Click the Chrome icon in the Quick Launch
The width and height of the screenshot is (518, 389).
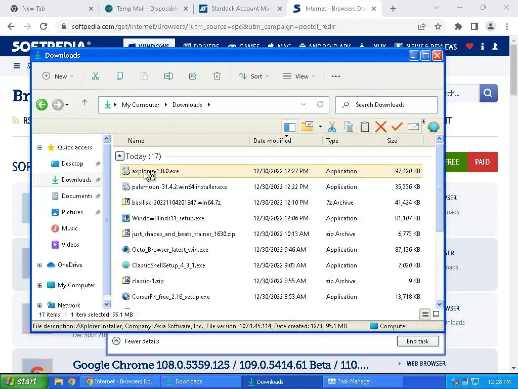click(x=71, y=381)
